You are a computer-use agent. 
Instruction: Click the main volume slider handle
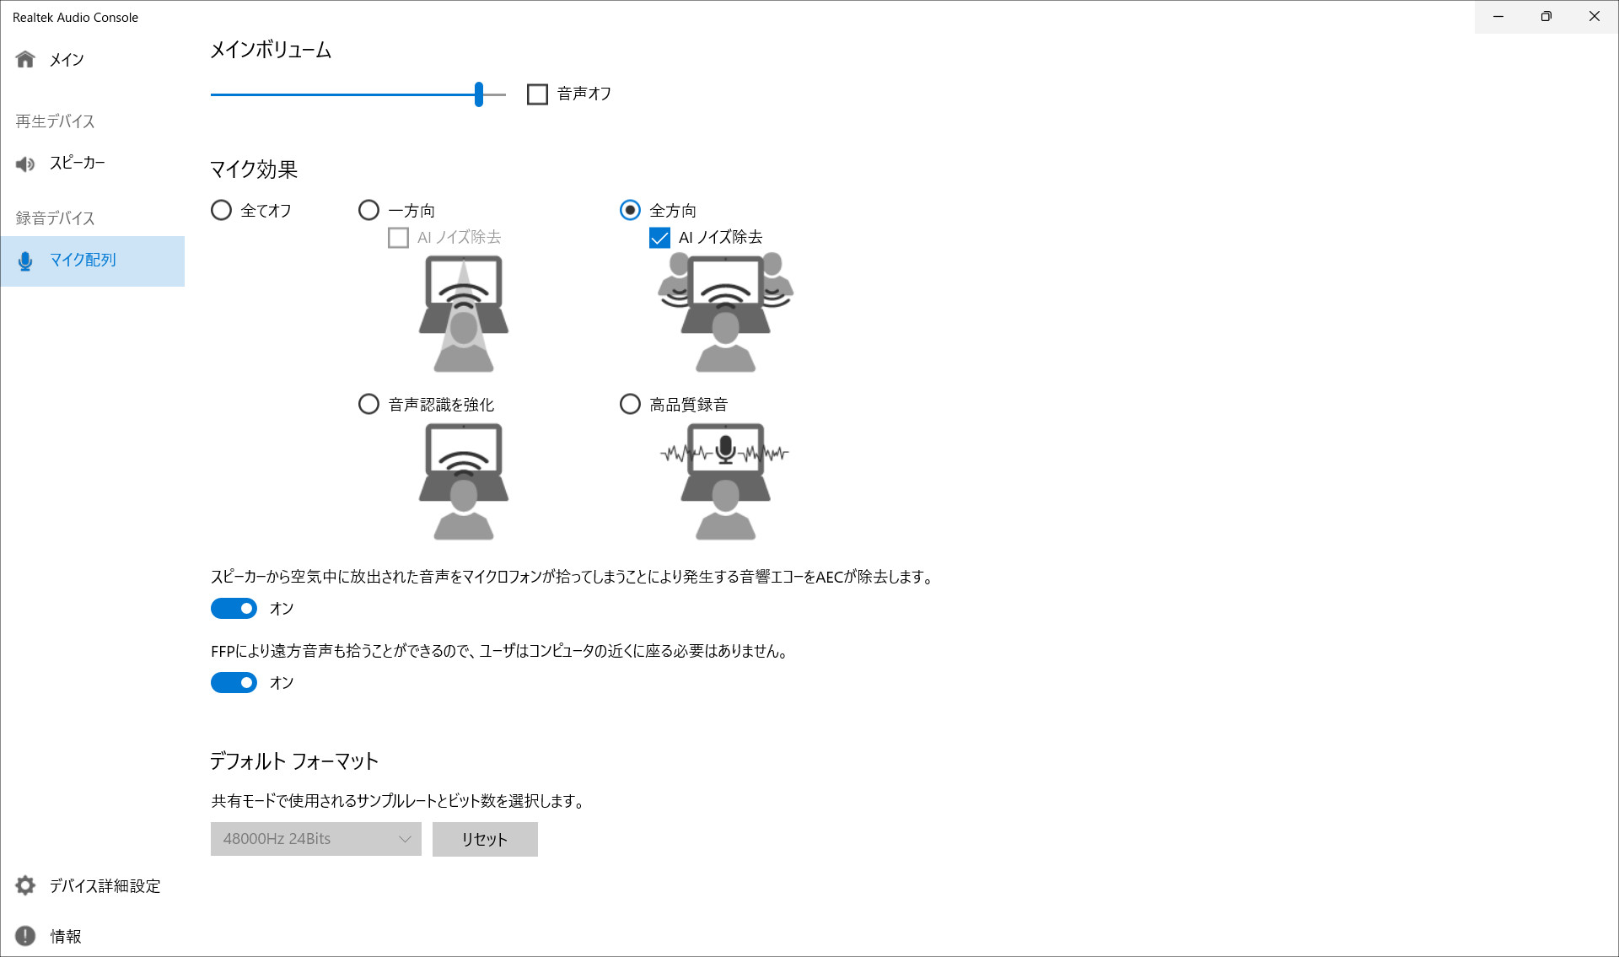[478, 94]
